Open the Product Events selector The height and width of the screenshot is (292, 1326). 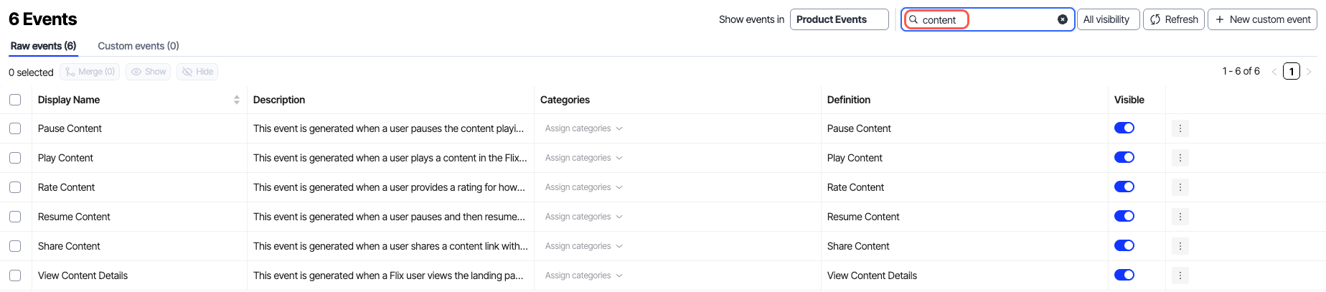pos(839,19)
